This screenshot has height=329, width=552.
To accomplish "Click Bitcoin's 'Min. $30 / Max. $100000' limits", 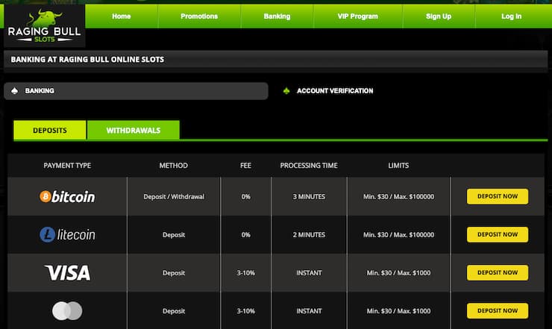I will coord(398,196).
